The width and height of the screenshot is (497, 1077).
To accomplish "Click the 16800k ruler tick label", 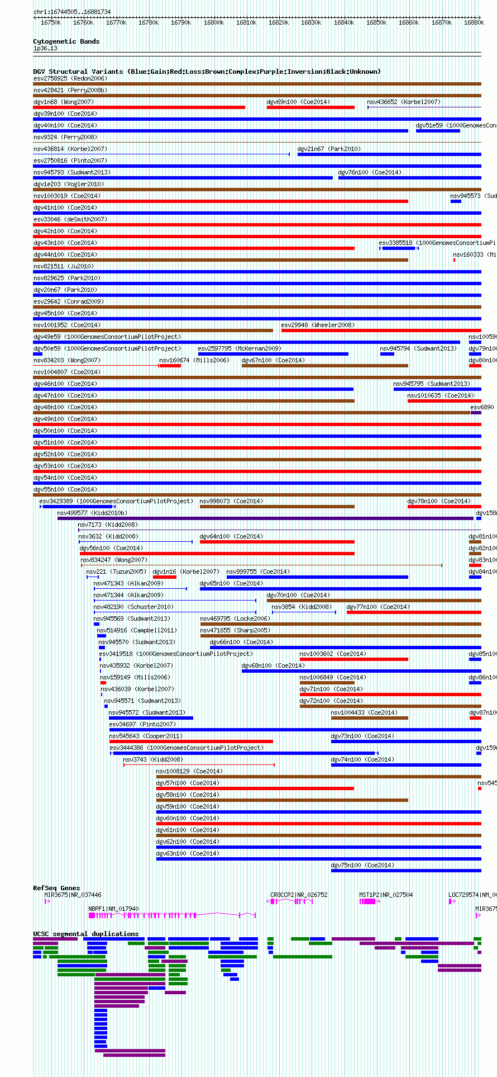I will point(214,22).
